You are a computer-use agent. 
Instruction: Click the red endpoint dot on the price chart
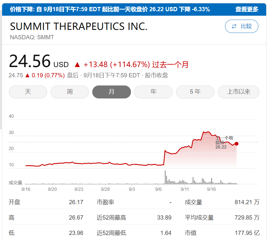tap(236, 144)
